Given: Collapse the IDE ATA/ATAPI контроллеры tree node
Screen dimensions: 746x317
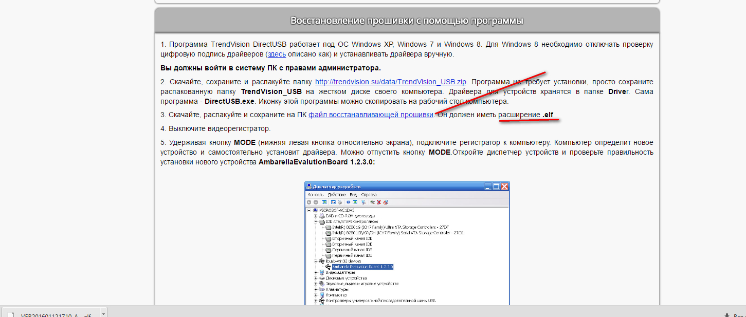Looking at the screenshot, I should 316,221.
